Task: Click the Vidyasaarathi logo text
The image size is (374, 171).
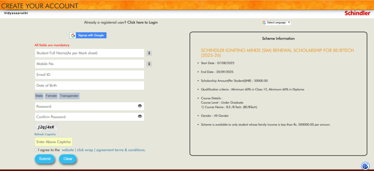Action: pos(16,13)
